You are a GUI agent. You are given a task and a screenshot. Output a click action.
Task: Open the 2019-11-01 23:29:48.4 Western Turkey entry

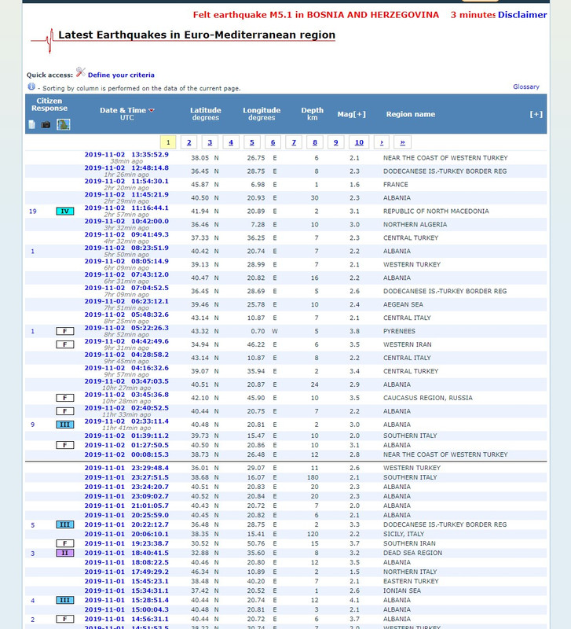tap(126, 468)
